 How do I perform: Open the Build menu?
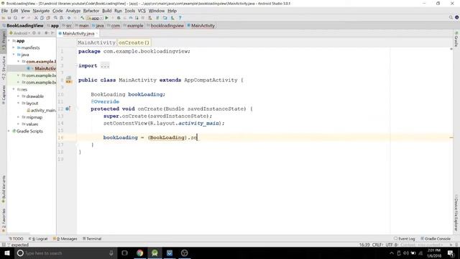107,11
